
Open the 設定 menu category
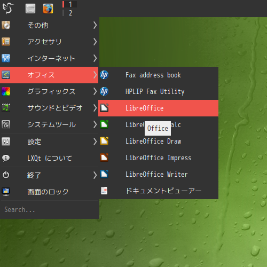(x=49, y=142)
